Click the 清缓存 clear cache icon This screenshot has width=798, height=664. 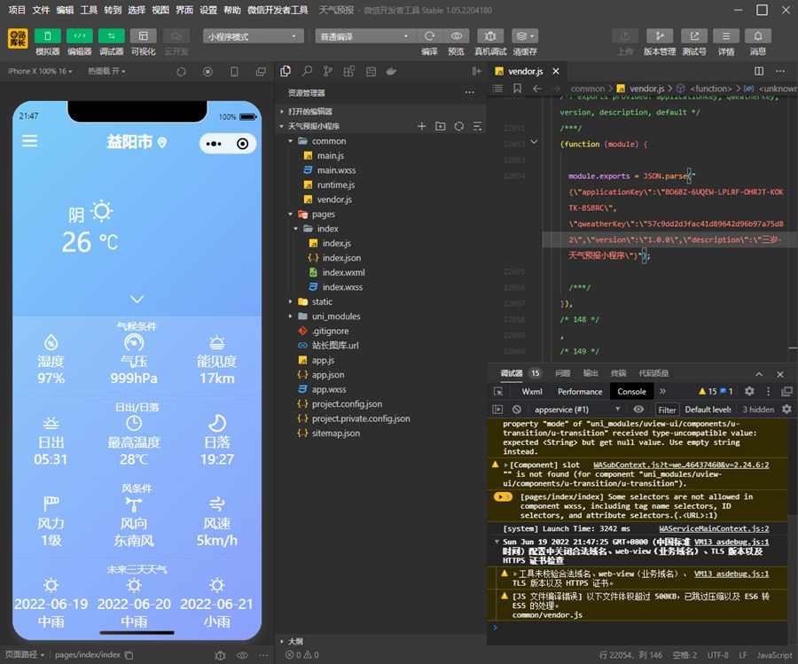[525, 36]
